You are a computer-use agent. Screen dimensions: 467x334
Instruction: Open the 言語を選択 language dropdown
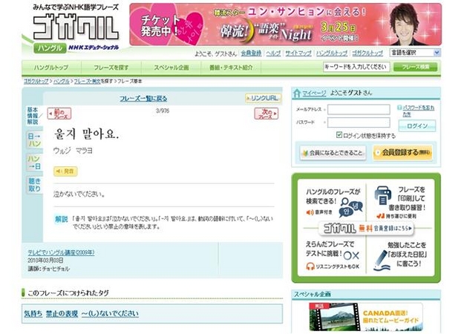point(414,53)
